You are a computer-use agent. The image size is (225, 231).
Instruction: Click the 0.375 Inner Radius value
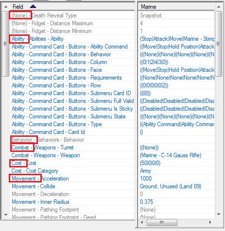click(x=146, y=202)
